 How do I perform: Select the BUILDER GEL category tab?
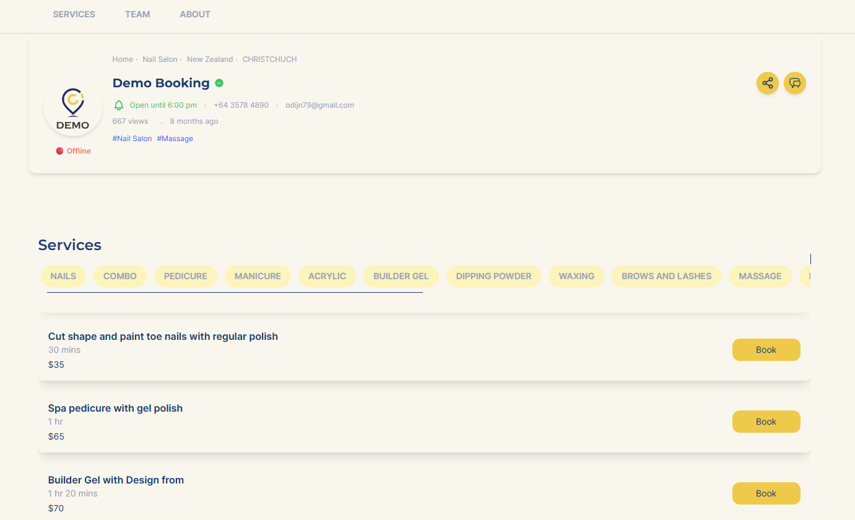click(x=401, y=276)
